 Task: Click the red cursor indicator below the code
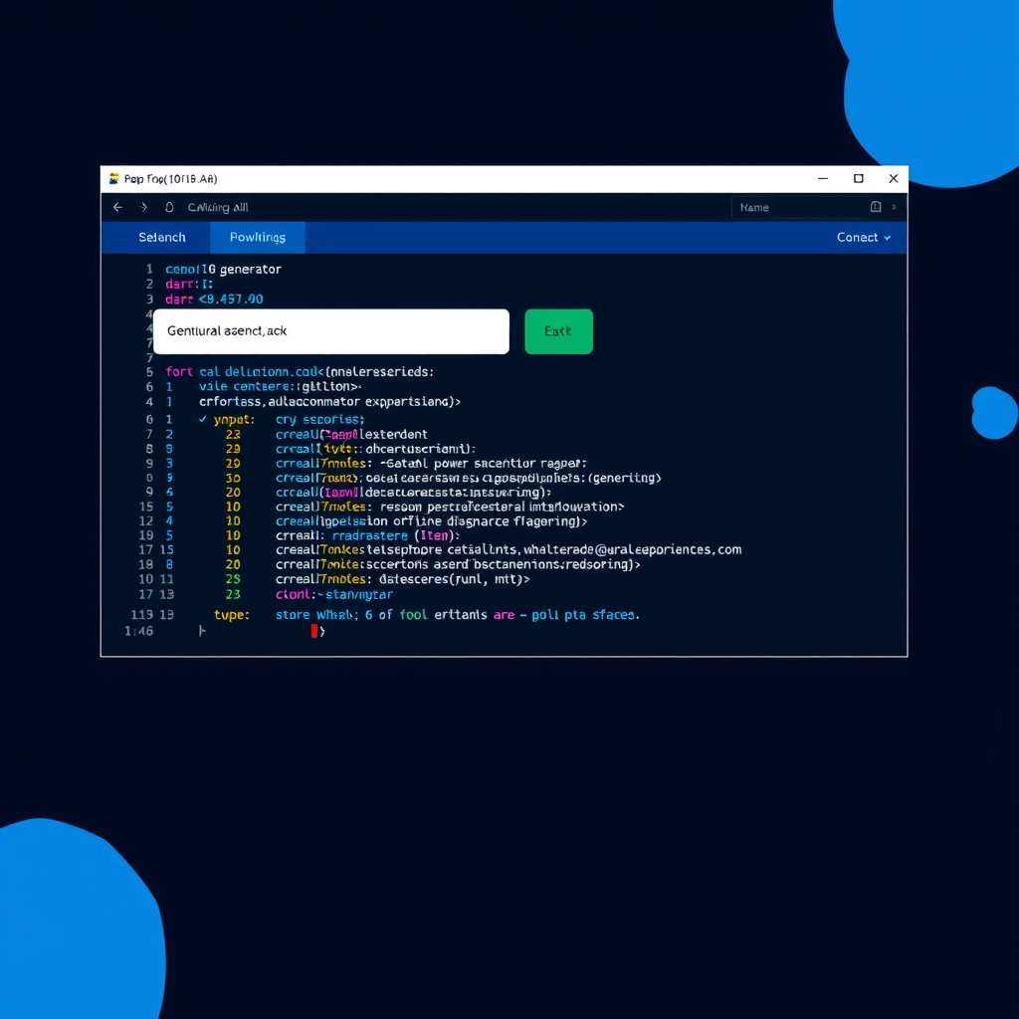click(314, 631)
